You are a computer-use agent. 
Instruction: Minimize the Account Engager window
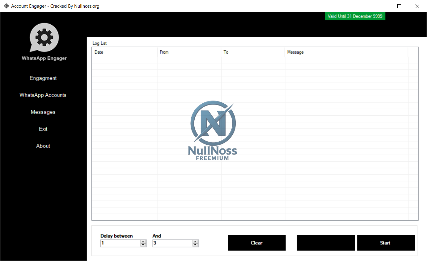pos(381,6)
